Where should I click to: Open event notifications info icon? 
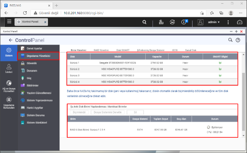[184, 22]
